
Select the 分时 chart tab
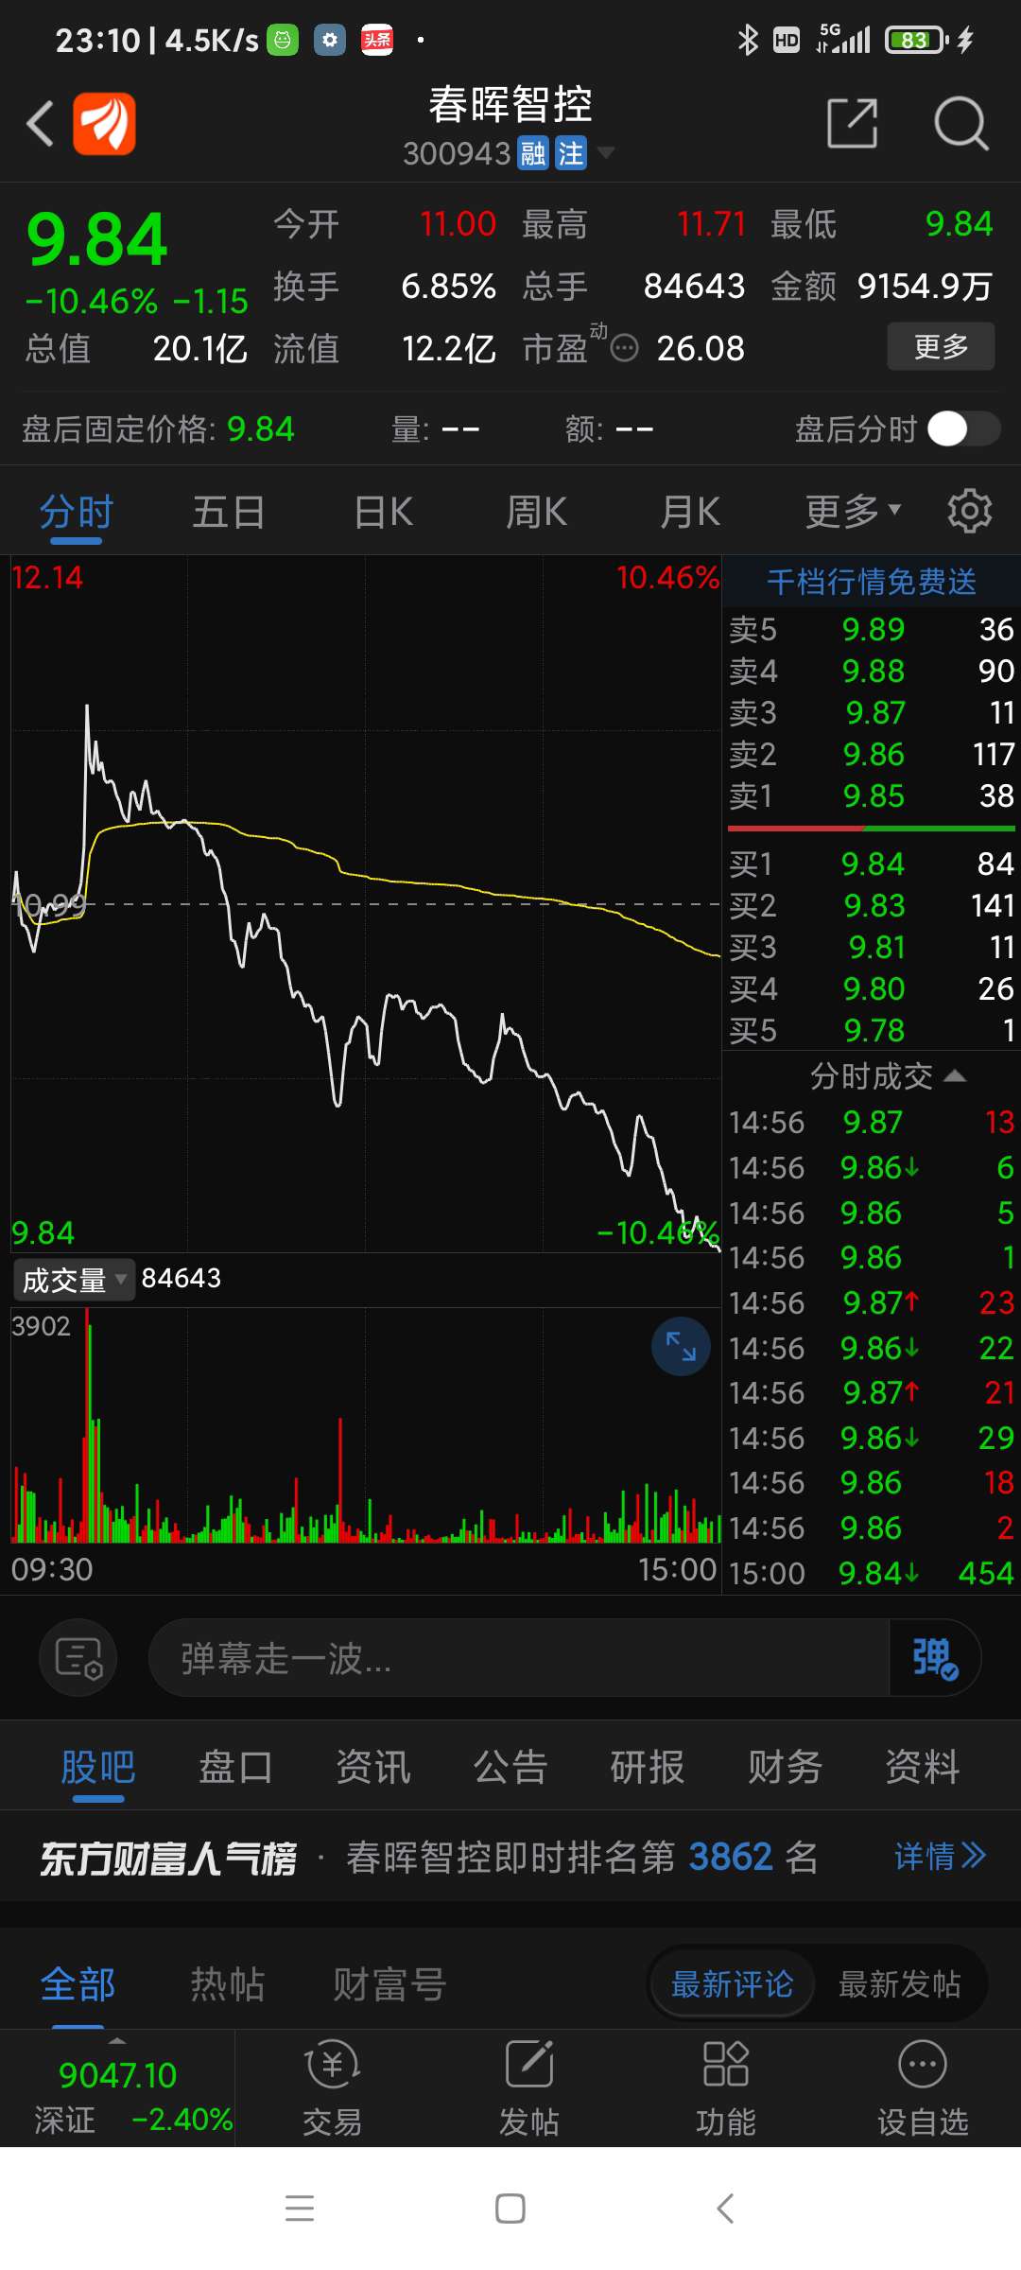point(76,513)
